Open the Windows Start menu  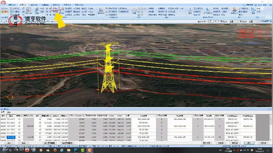(x=3, y=149)
